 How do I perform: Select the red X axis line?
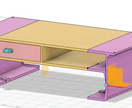[x=116, y=86]
